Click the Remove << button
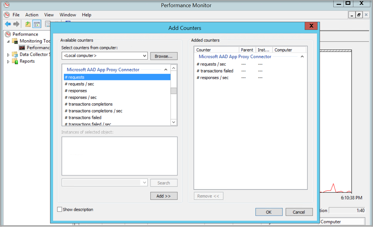 point(208,196)
